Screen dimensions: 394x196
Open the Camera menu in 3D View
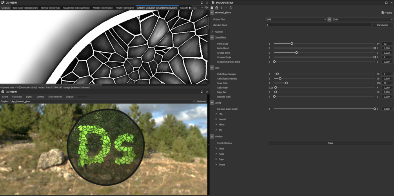(40, 97)
